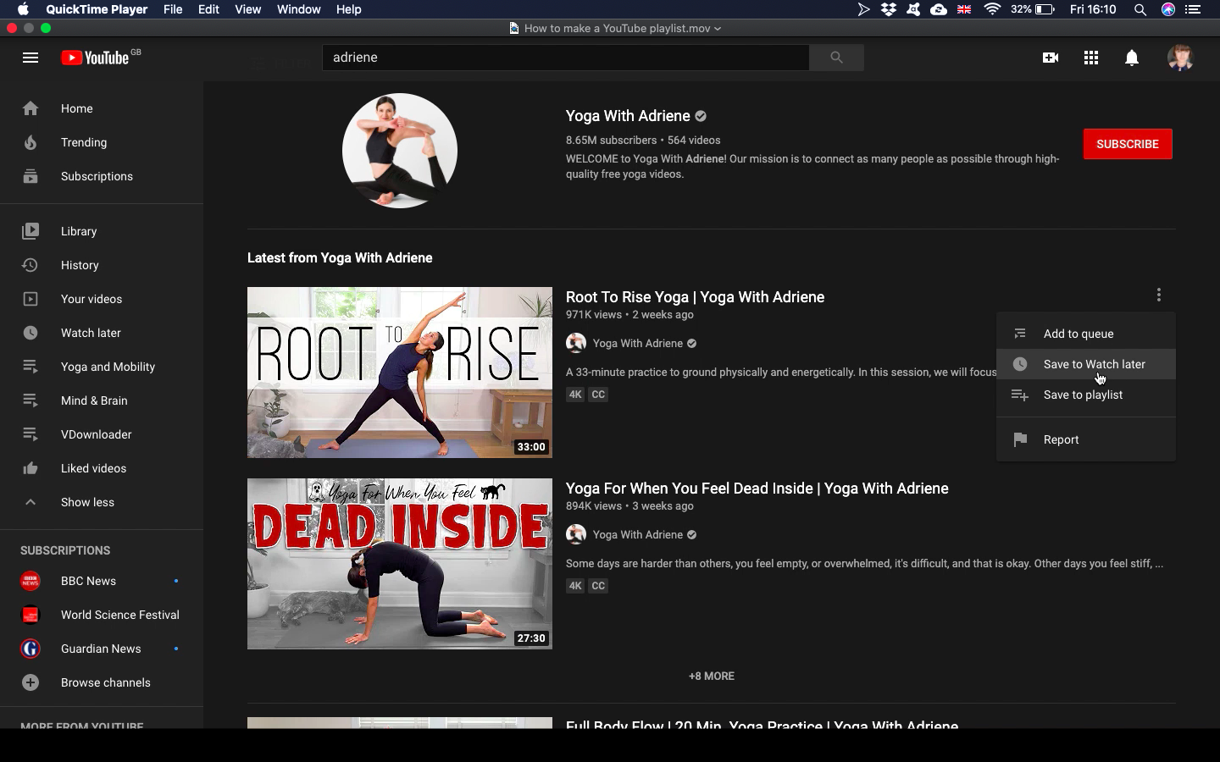Open the Notification Center list icon
Screen dimensions: 1220x762
[x=1193, y=9]
